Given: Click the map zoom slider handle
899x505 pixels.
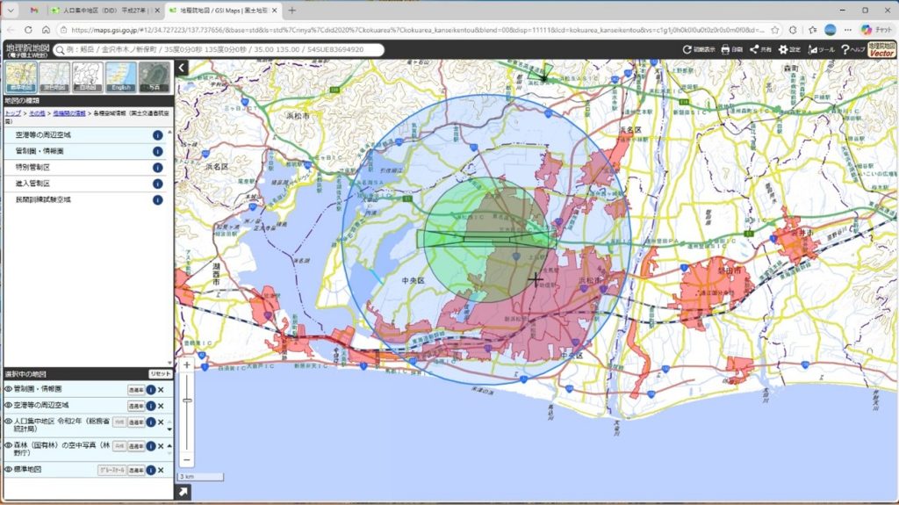Looking at the screenshot, I should click(x=187, y=400).
